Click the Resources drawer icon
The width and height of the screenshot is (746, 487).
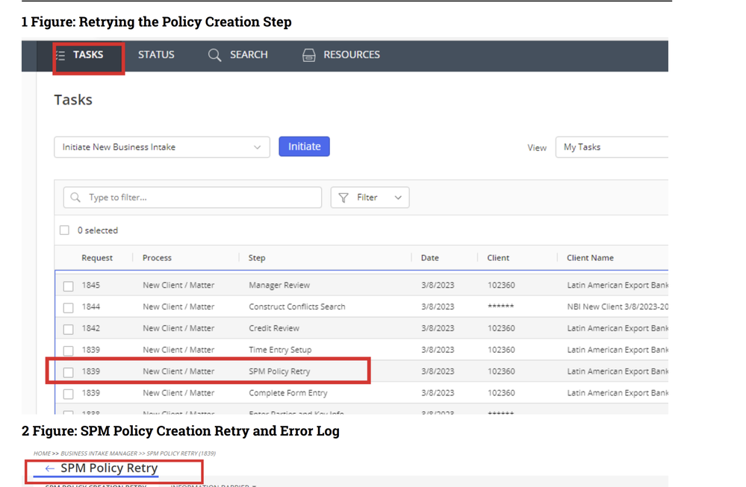308,55
